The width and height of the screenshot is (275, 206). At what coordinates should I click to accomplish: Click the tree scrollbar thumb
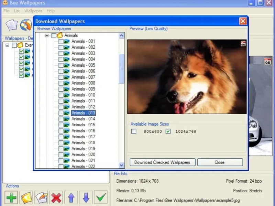point(121,69)
